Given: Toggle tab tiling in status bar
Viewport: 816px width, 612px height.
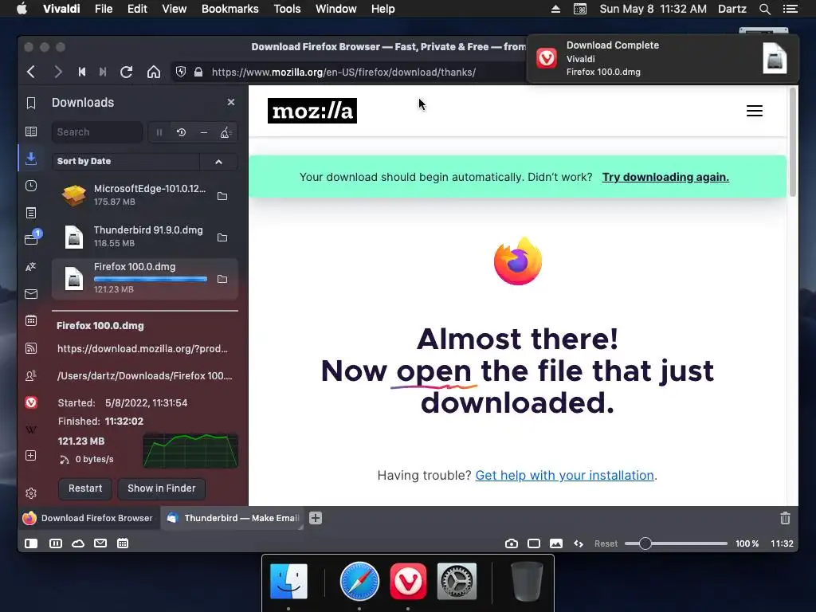Looking at the screenshot, I should tap(56, 543).
